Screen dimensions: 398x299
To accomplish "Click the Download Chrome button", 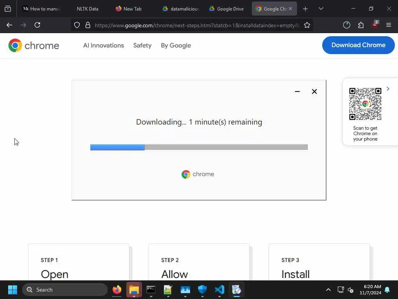I will pyautogui.click(x=358, y=45).
